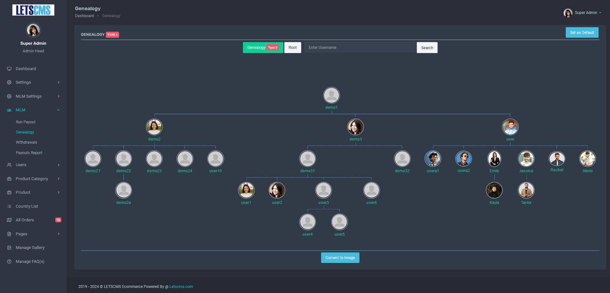Select Run Payout from the MLM menu

click(25, 122)
